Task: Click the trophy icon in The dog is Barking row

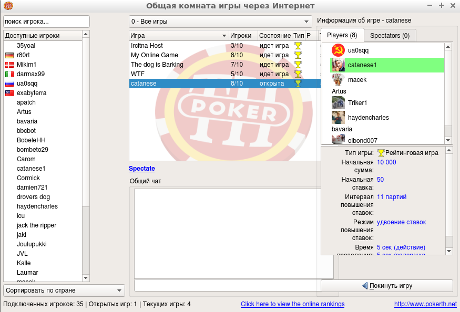Action: [x=298, y=64]
